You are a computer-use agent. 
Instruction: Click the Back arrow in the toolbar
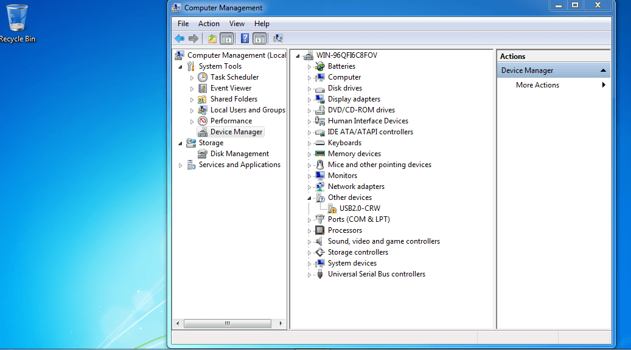pos(180,39)
